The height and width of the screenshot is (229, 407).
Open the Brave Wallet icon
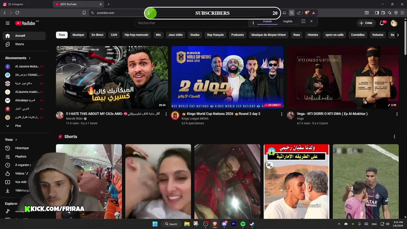[x=383, y=13]
